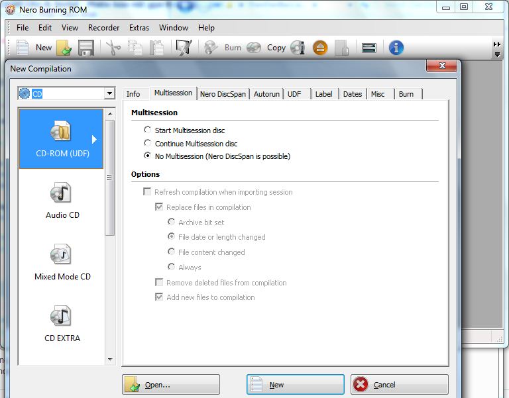Switch to the Label tab
Viewport: 509px width, 398px height.
325,94
